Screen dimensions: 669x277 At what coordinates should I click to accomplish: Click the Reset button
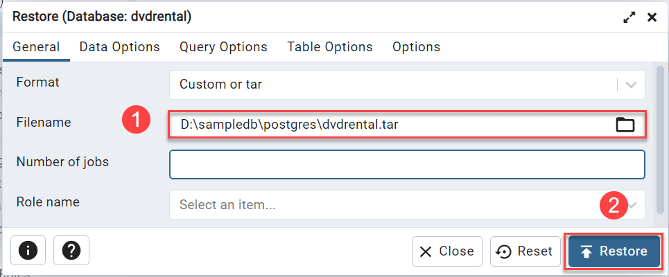(525, 251)
